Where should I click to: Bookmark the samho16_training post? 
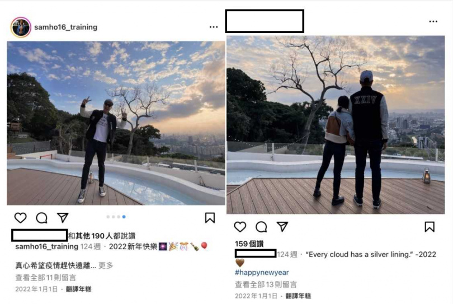tap(210, 218)
